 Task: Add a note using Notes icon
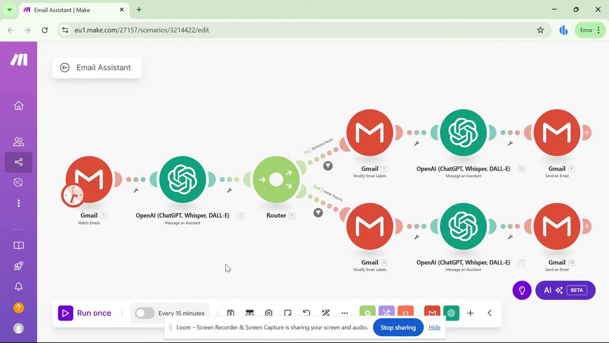tap(288, 313)
